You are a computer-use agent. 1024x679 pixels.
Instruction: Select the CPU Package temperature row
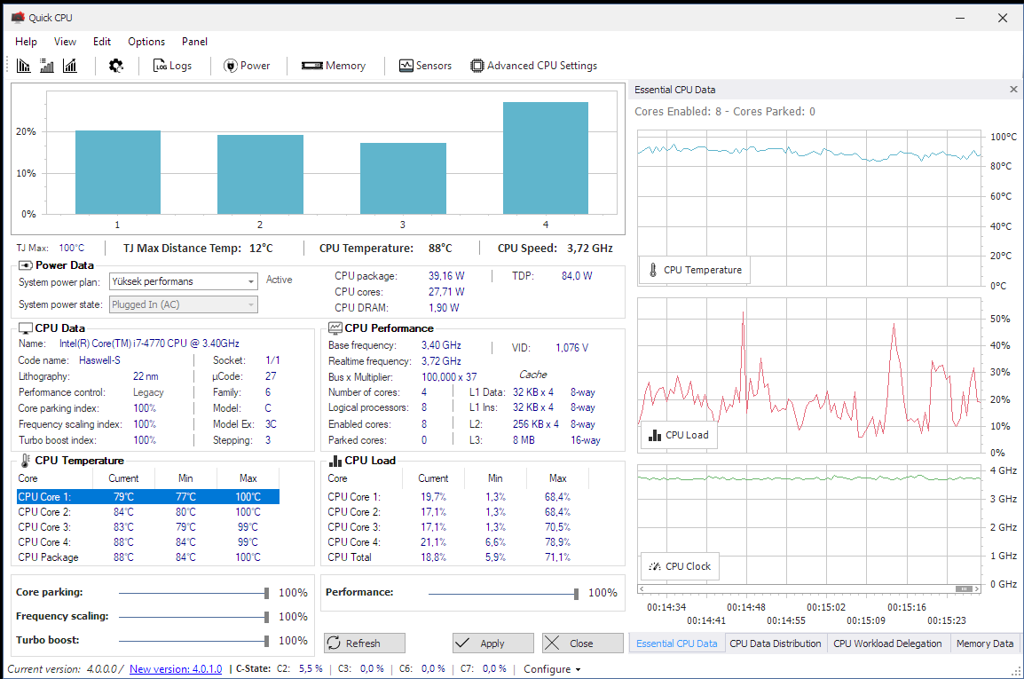coord(147,557)
